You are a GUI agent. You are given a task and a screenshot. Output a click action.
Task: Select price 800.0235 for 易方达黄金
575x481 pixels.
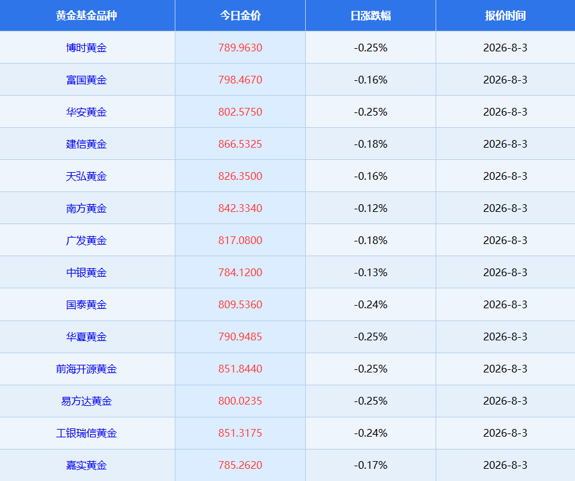pyautogui.click(x=240, y=401)
